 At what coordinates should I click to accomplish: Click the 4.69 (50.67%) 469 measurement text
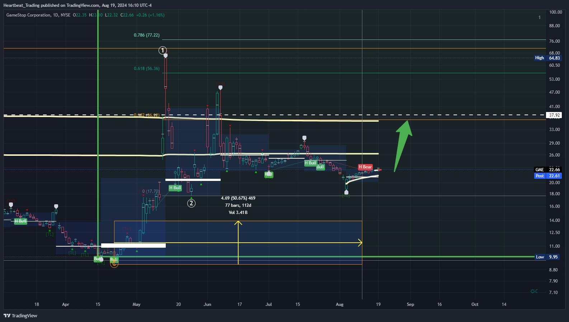point(238,198)
